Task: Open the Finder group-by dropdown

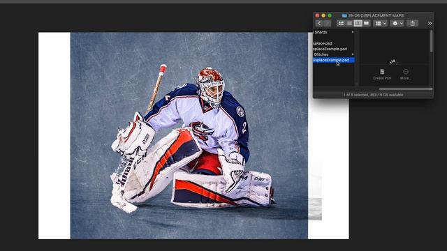Action: [381, 23]
